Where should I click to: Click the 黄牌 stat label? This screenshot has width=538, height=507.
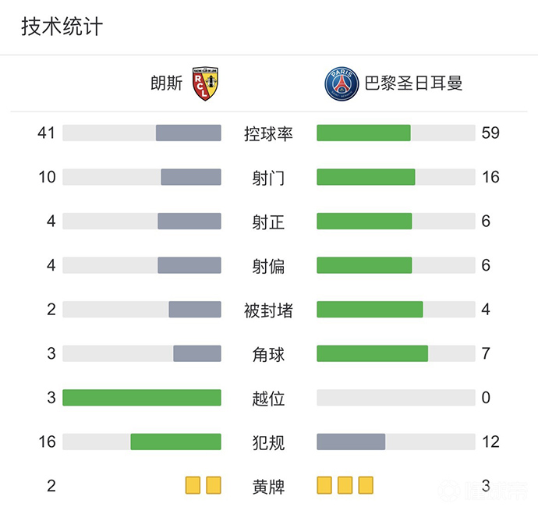[268, 487]
